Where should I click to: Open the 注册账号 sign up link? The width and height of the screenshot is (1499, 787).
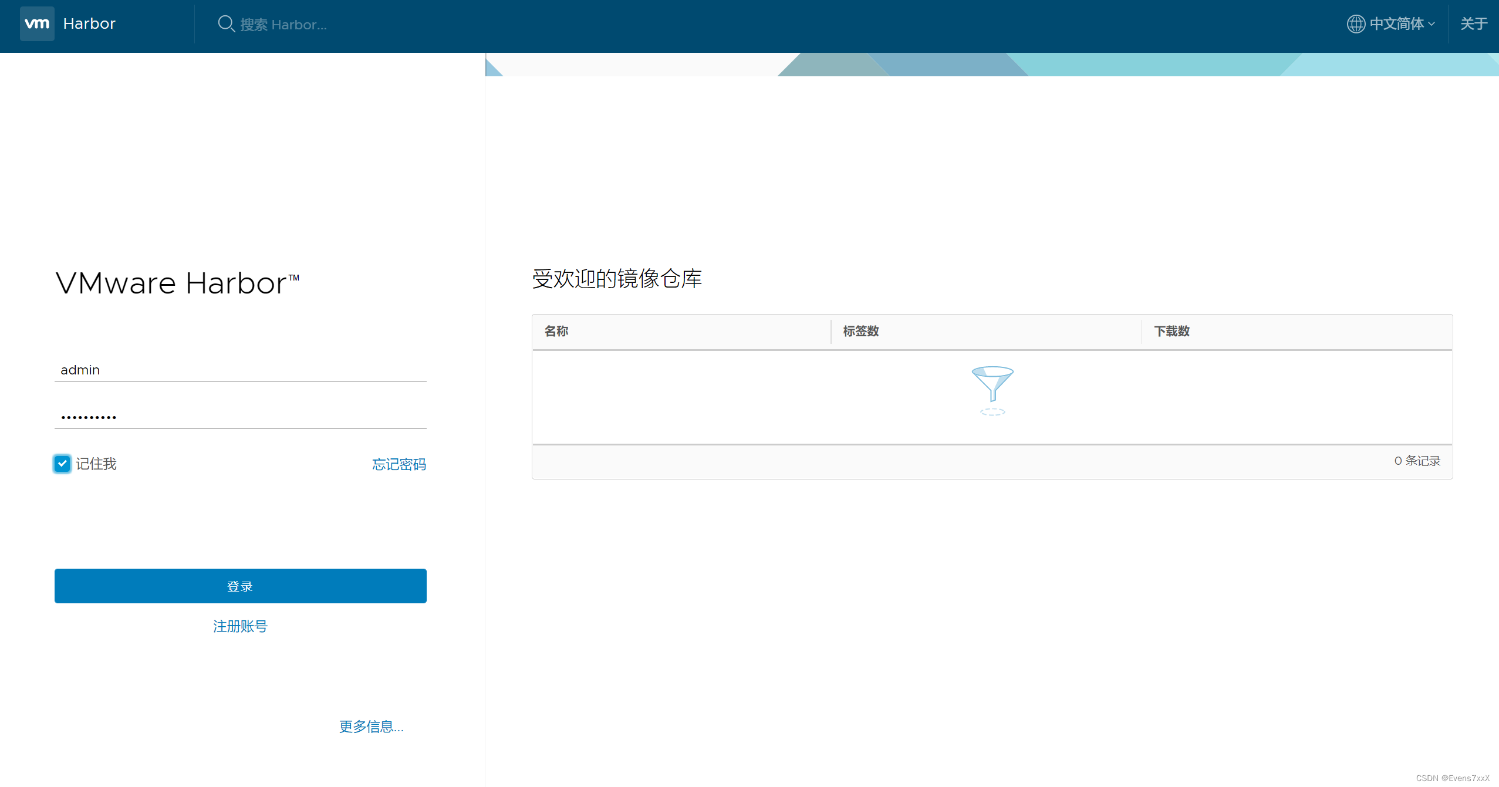click(240, 626)
